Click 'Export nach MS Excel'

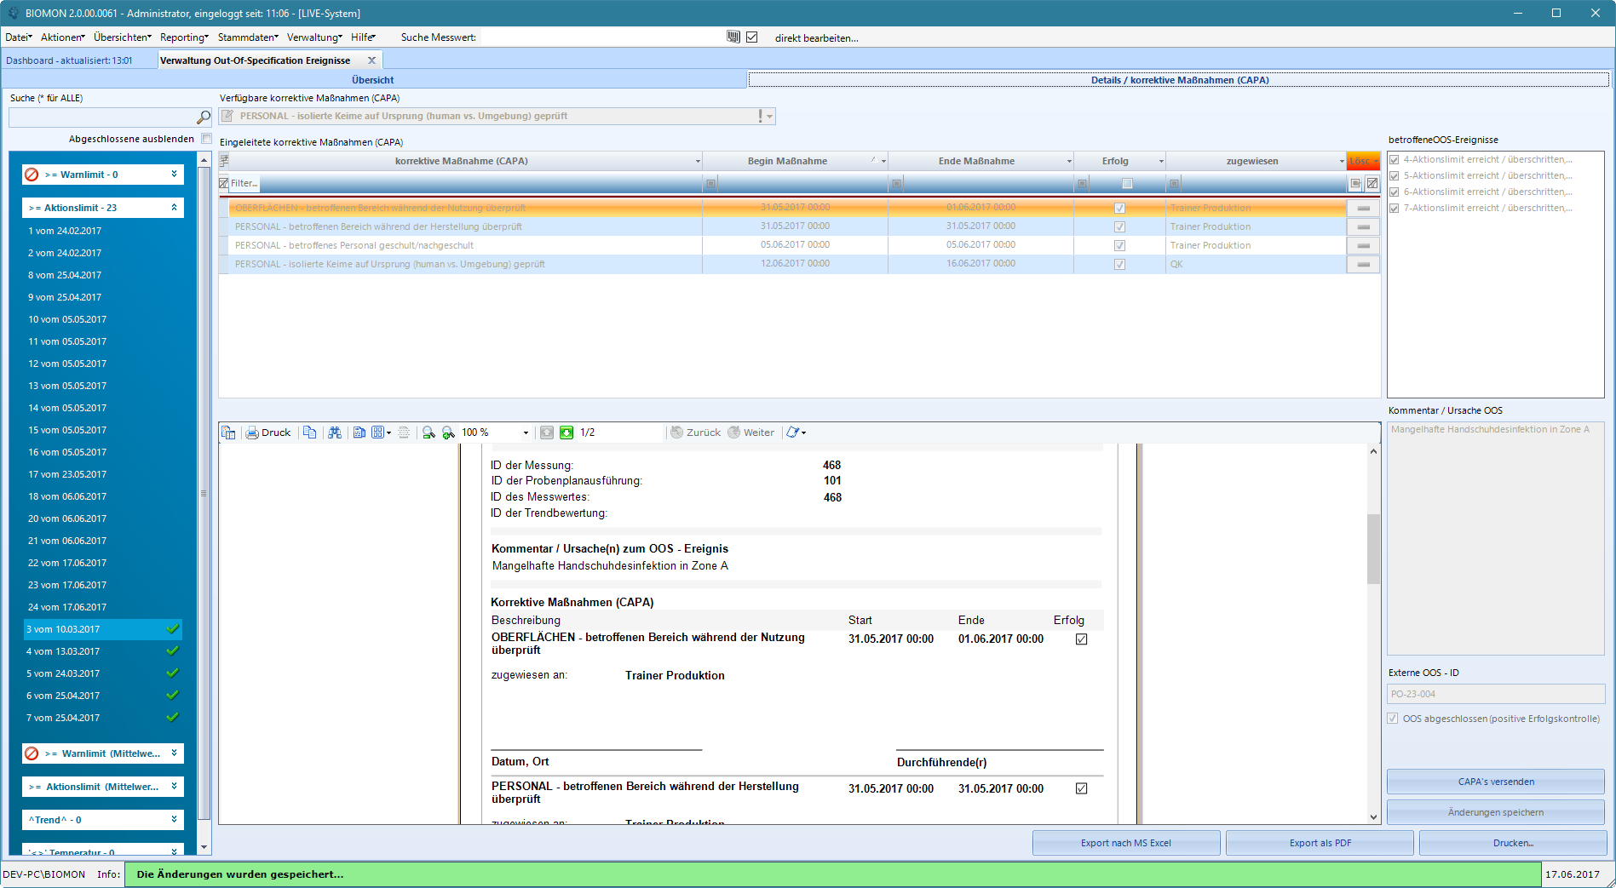pos(1126,843)
